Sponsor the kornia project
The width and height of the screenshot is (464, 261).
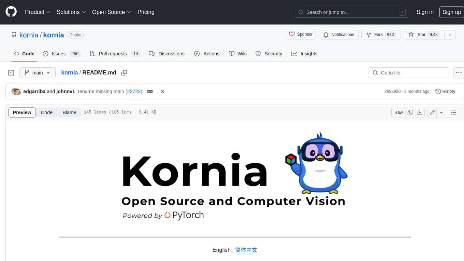[x=301, y=35]
